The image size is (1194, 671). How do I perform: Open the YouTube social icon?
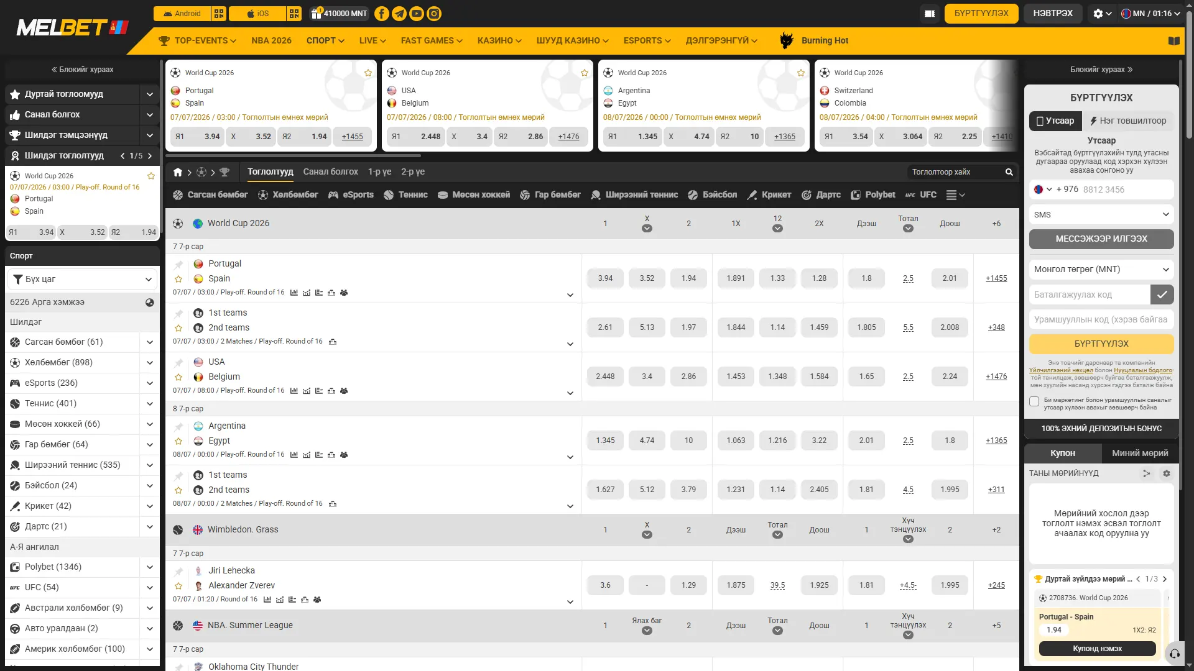click(x=417, y=13)
